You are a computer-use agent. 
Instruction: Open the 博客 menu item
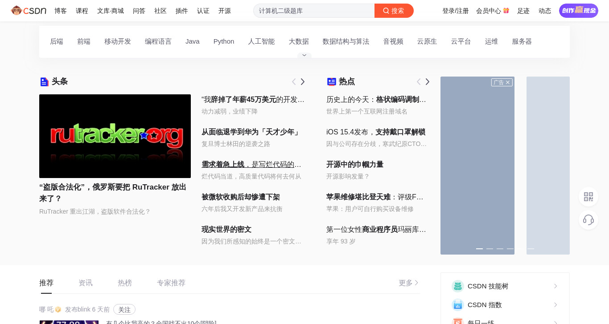(61, 11)
